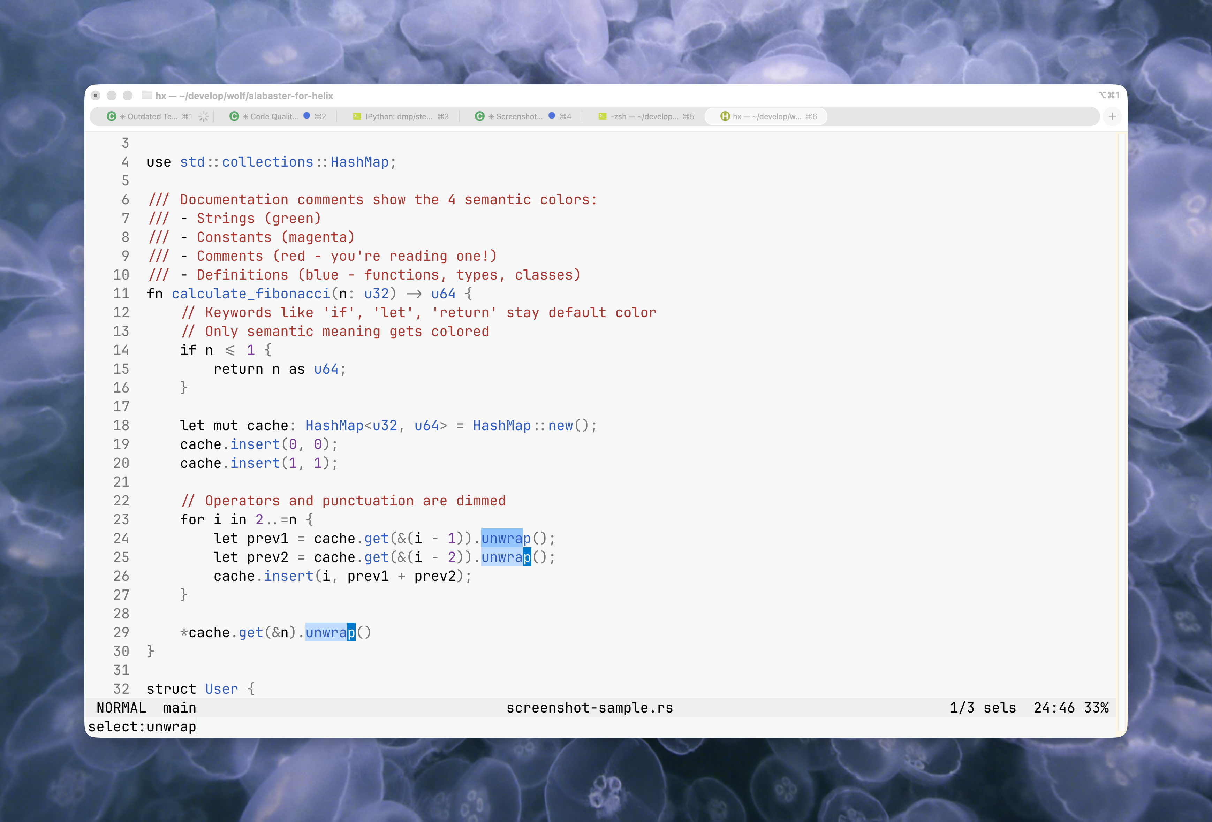Click the NORMAL mode indicator
Screen dimensions: 1212x822
(x=121, y=708)
